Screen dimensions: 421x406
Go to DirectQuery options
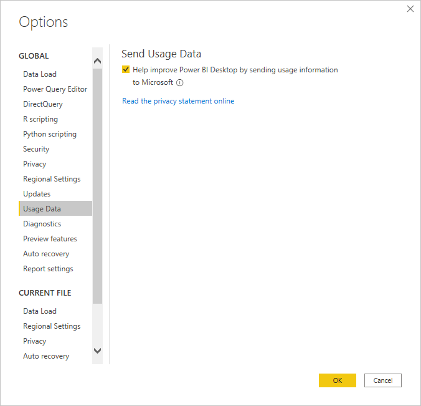43,104
